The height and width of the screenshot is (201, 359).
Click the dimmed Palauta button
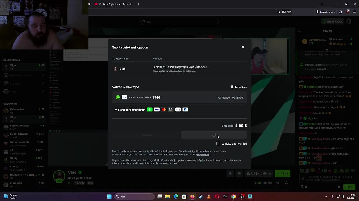tap(146, 135)
